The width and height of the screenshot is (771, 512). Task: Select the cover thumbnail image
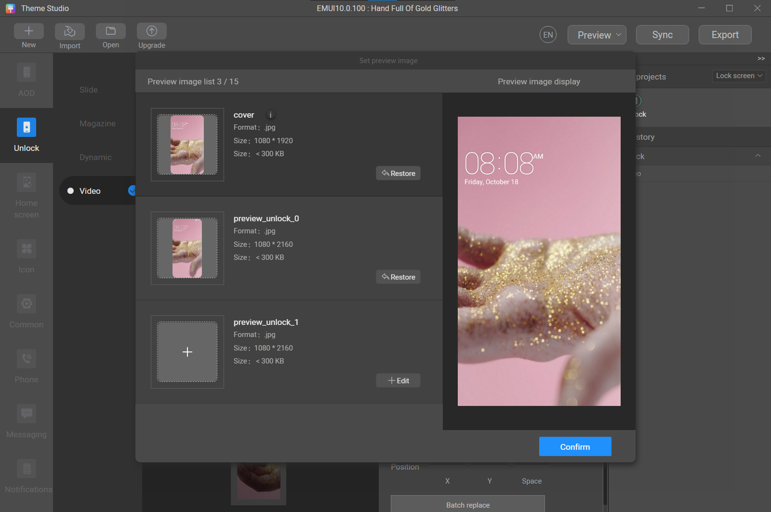(x=187, y=145)
